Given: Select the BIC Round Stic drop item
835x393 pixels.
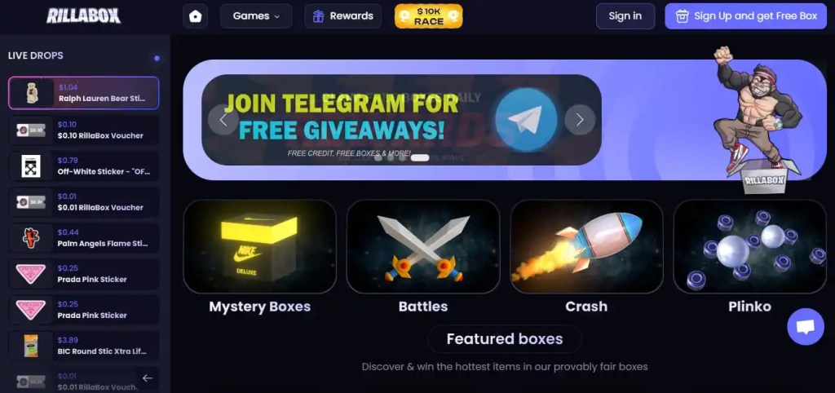Looking at the screenshot, I should (84, 347).
